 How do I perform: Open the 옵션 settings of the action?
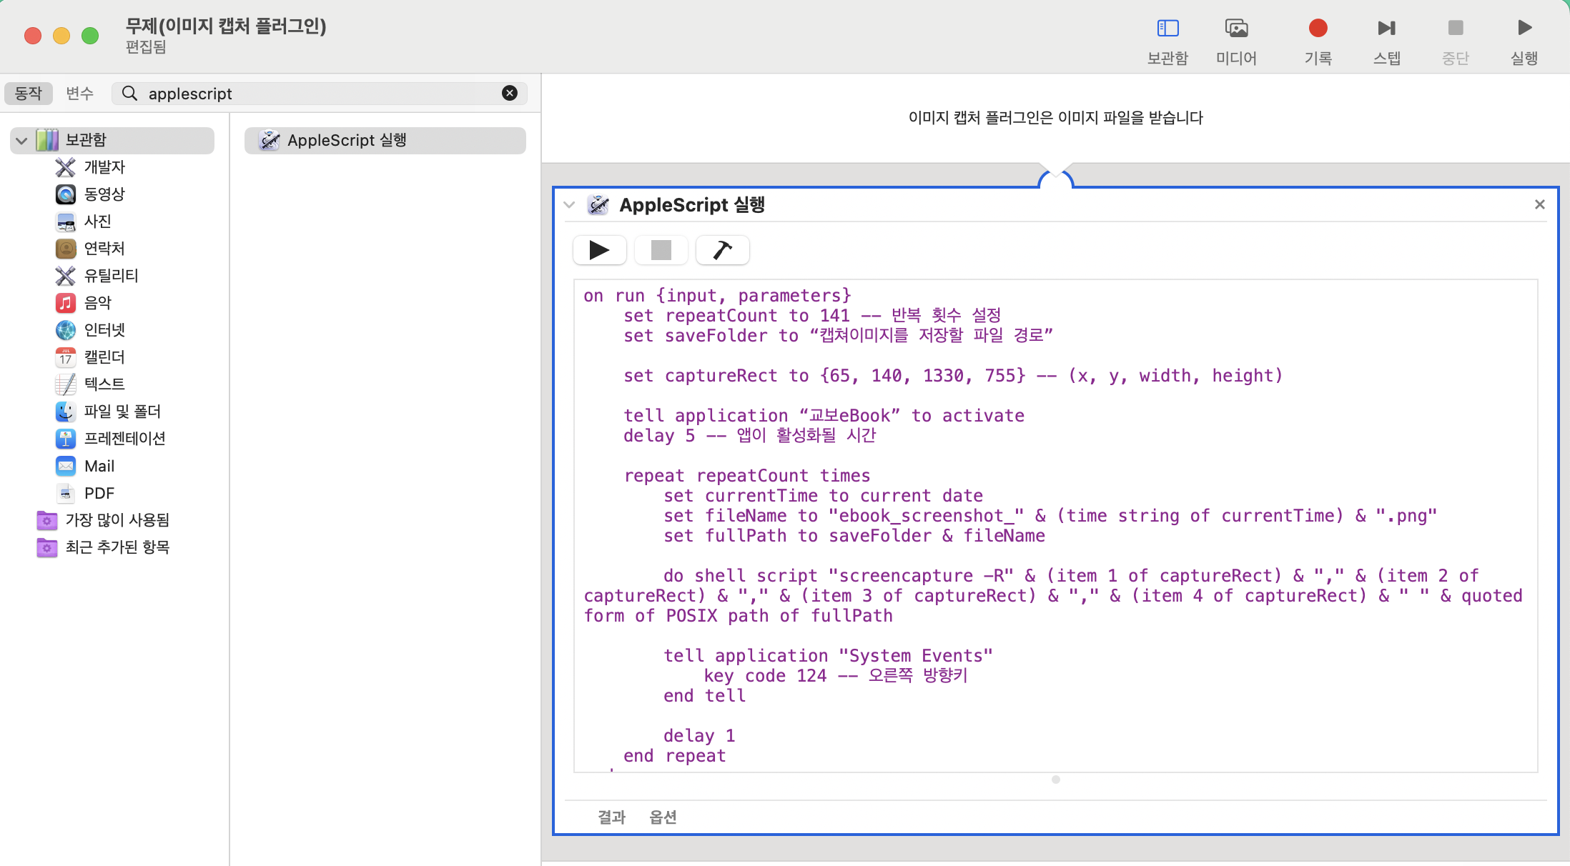(x=663, y=817)
